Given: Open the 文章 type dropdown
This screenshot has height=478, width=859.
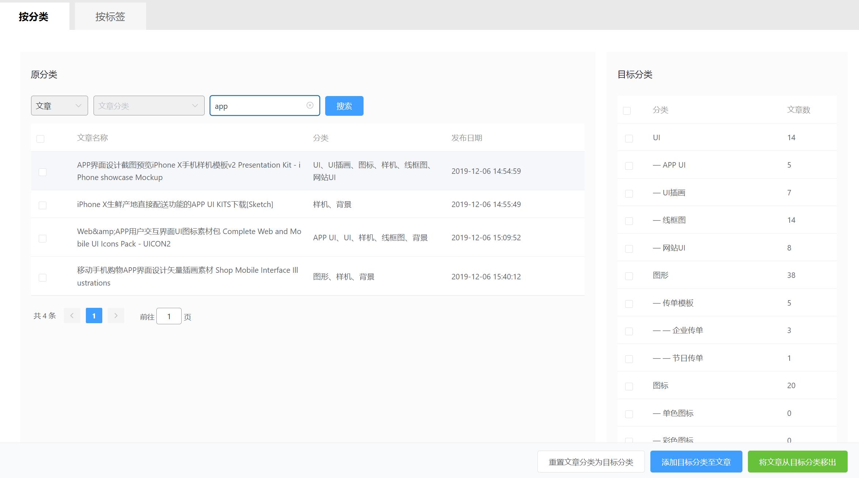Looking at the screenshot, I should coord(59,106).
